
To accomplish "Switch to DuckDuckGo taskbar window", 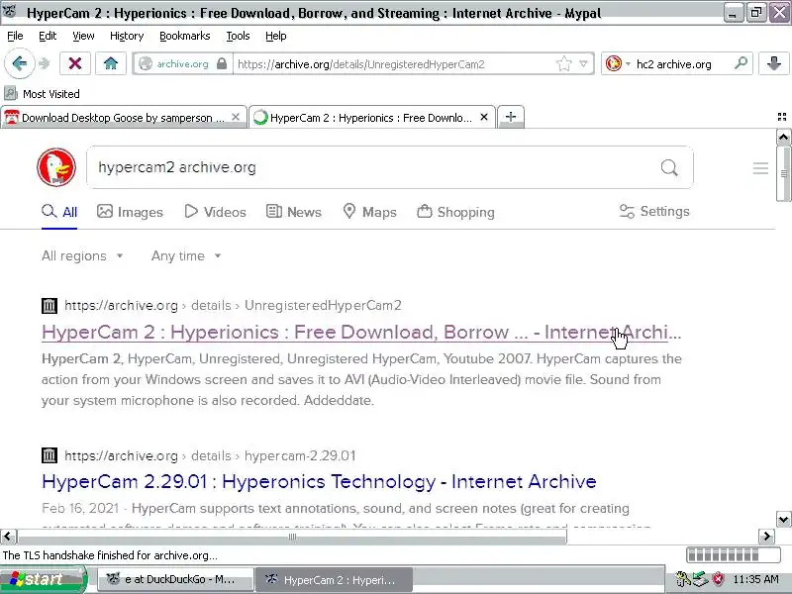I will coord(173,579).
